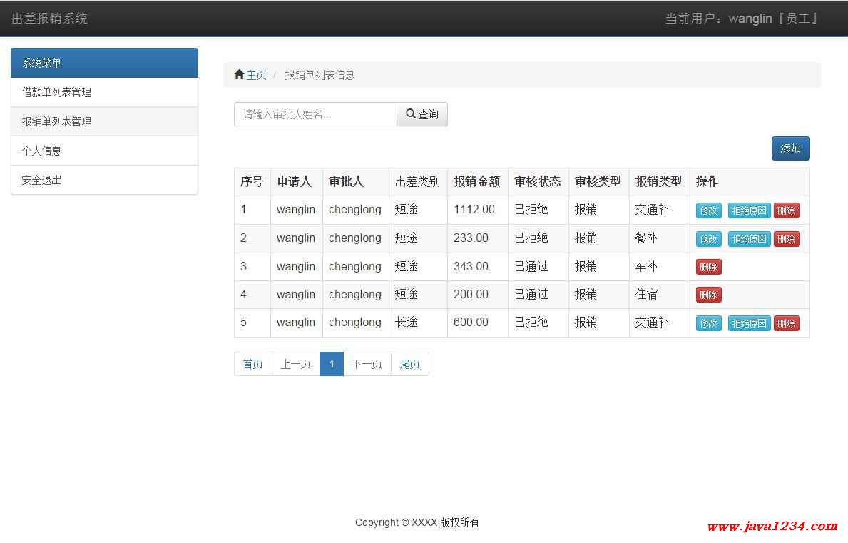
Task: Delete row 5 长途 entry
Action: (x=786, y=323)
